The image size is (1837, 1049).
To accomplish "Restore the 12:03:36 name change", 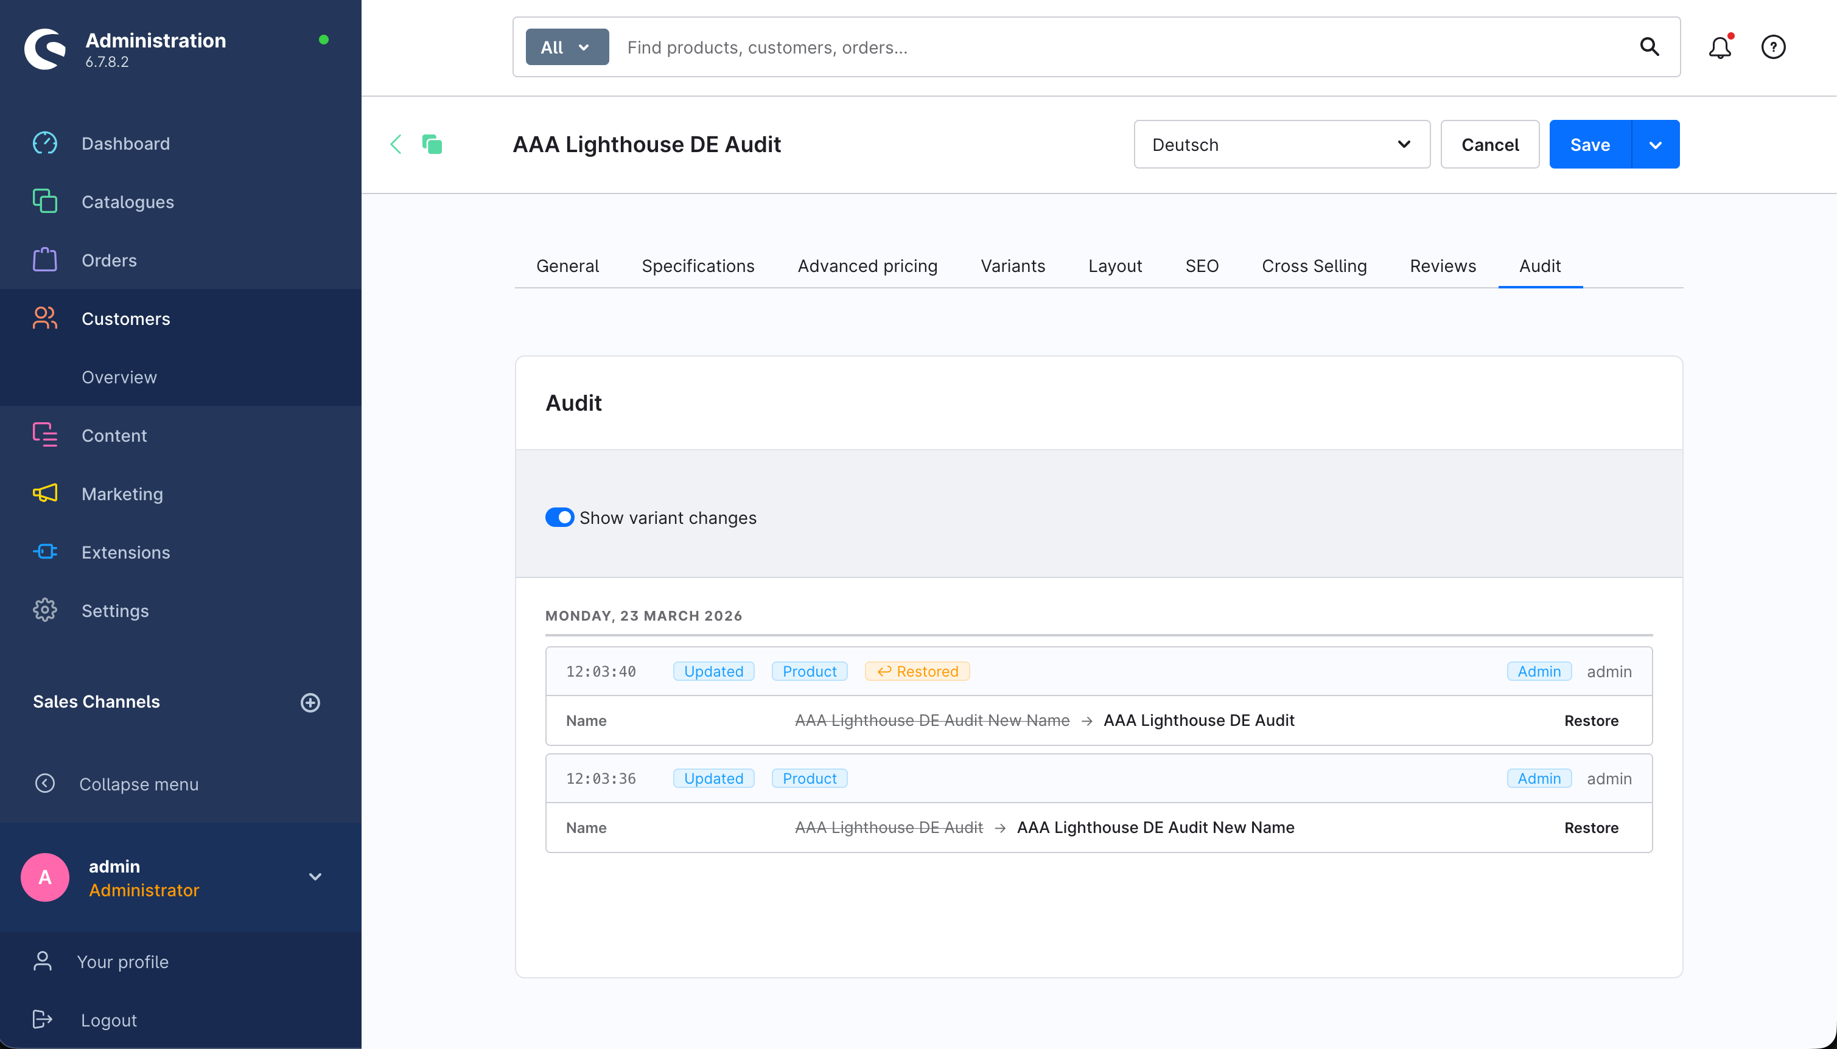I will click(x=1590, y=827).
